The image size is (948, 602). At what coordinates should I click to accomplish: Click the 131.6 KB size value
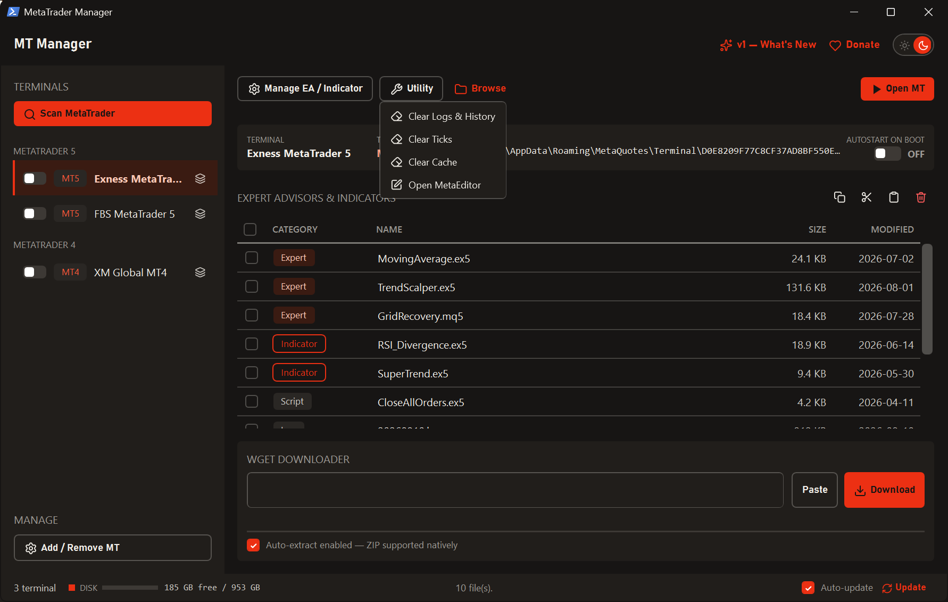pyautogui.click(x=806, y=287)
